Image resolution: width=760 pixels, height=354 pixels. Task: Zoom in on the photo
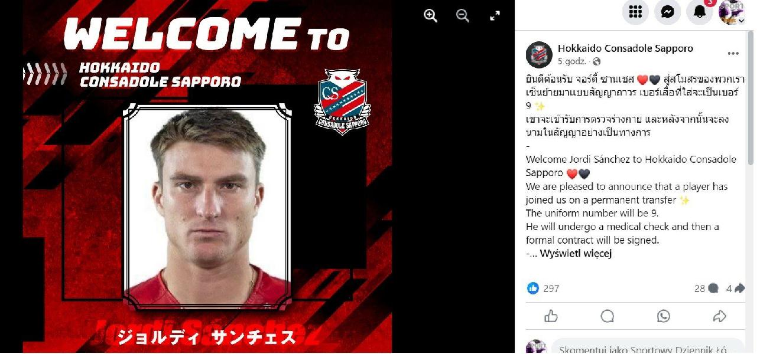coord(430,16)
